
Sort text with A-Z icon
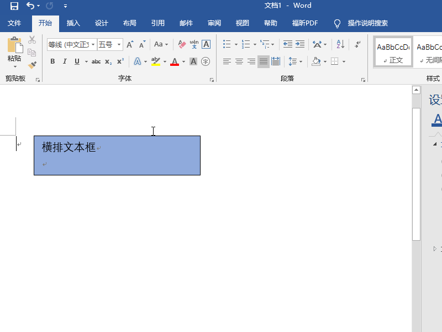click(x=340, y=44)
